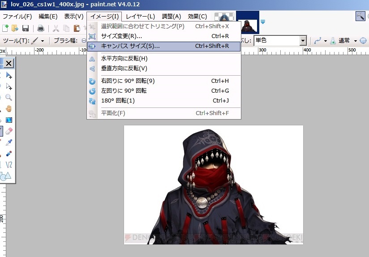The width and height of the screenshot is (369, 257).
Task: Select the Move Selected Pixels tool
Action: pos(9,76)
